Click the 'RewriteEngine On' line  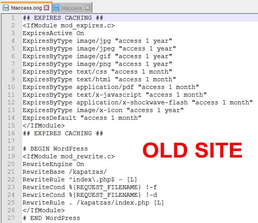53,164
